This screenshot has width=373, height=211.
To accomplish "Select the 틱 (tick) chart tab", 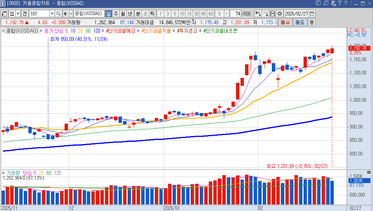I will (152, 14).
